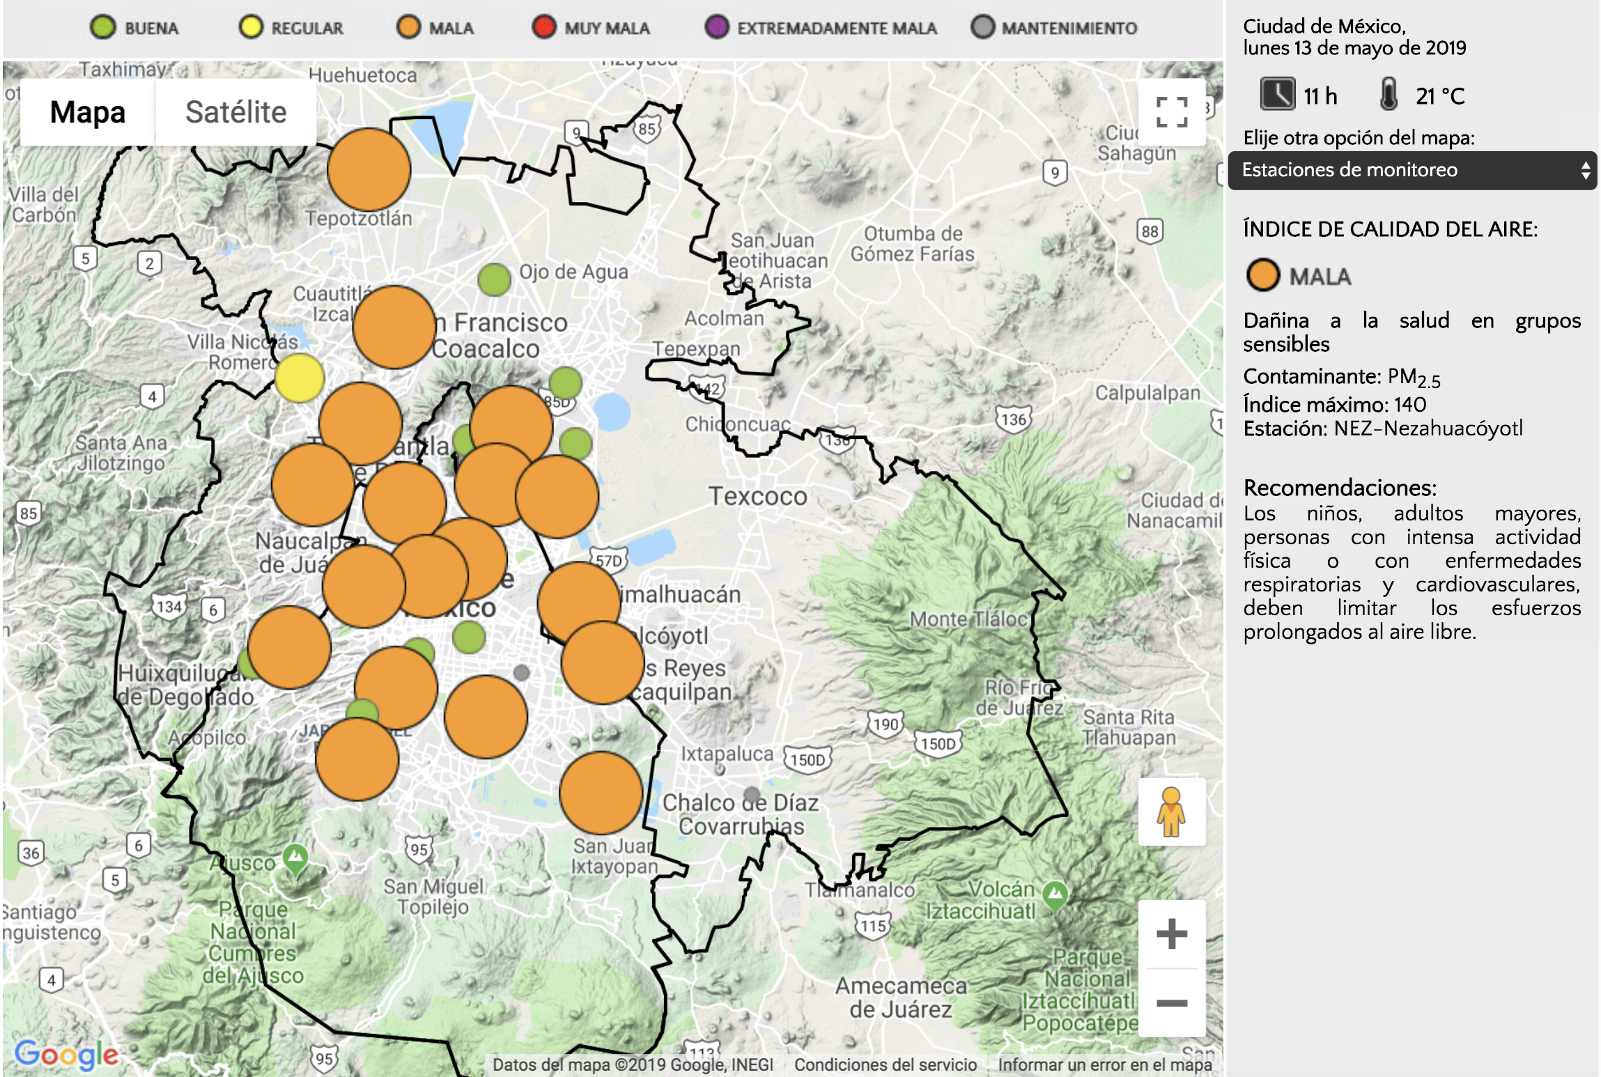
Task: Click the red MUY MALA legend circle
Action: click(x=543, y=27)
